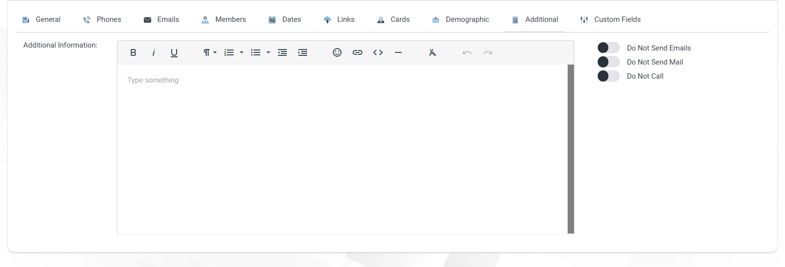The height and width of the screenshot is (267, 785).
Task: Toggle bold formatting in the editor
Action: [x=133, y=52]
